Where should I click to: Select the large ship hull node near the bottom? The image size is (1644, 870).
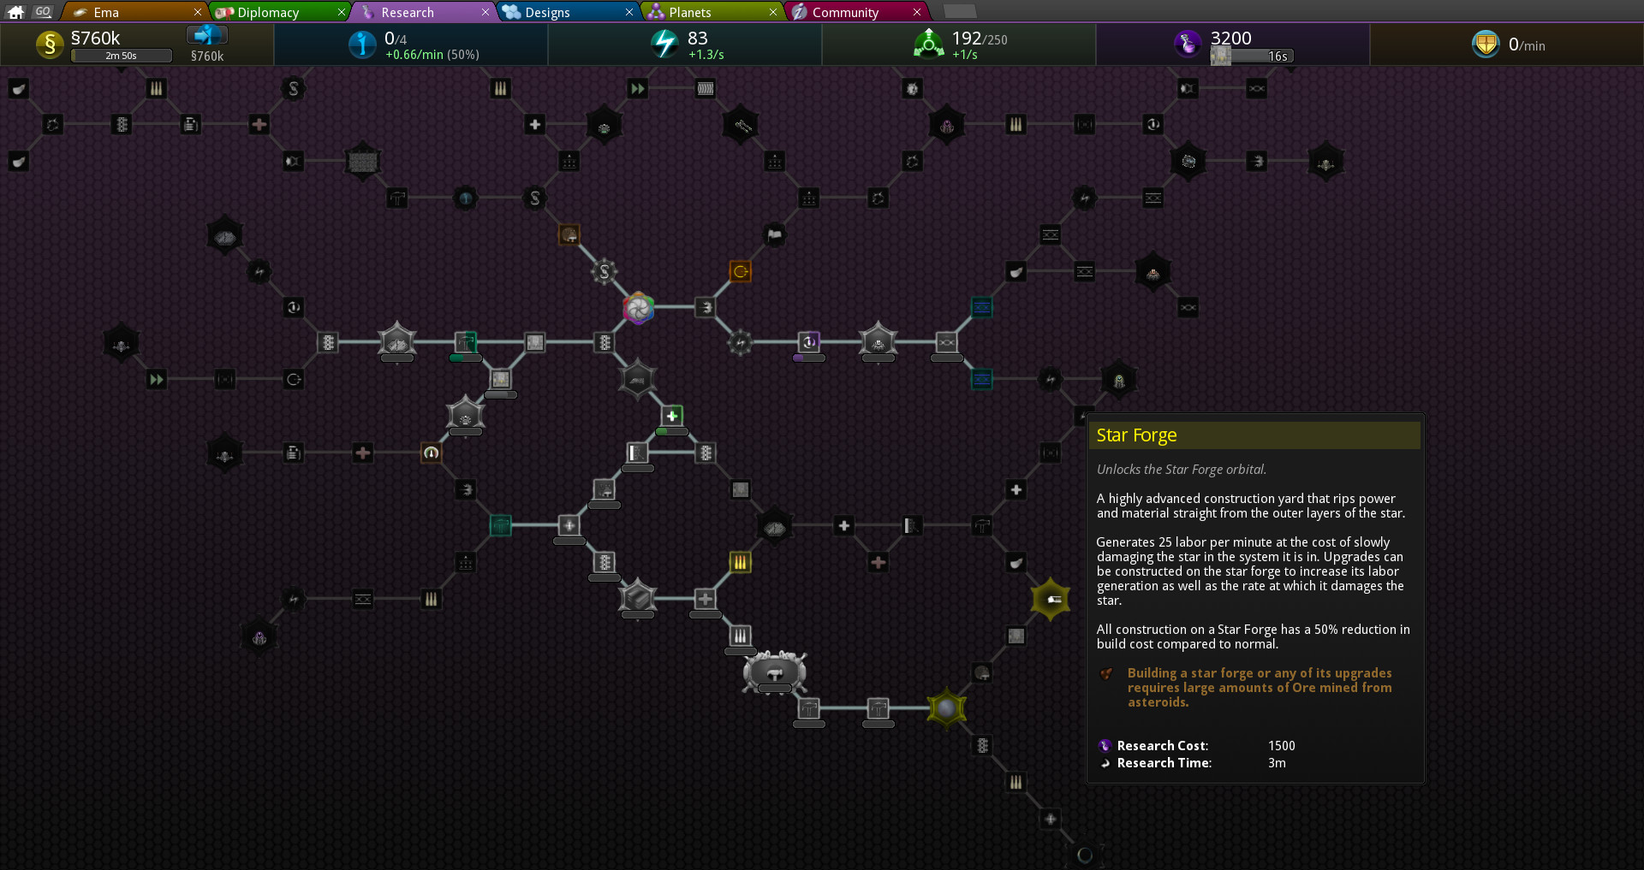click(x=773, y=673)
